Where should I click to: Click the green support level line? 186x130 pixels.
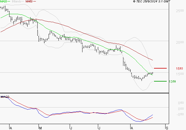click(x=160, y=81)
